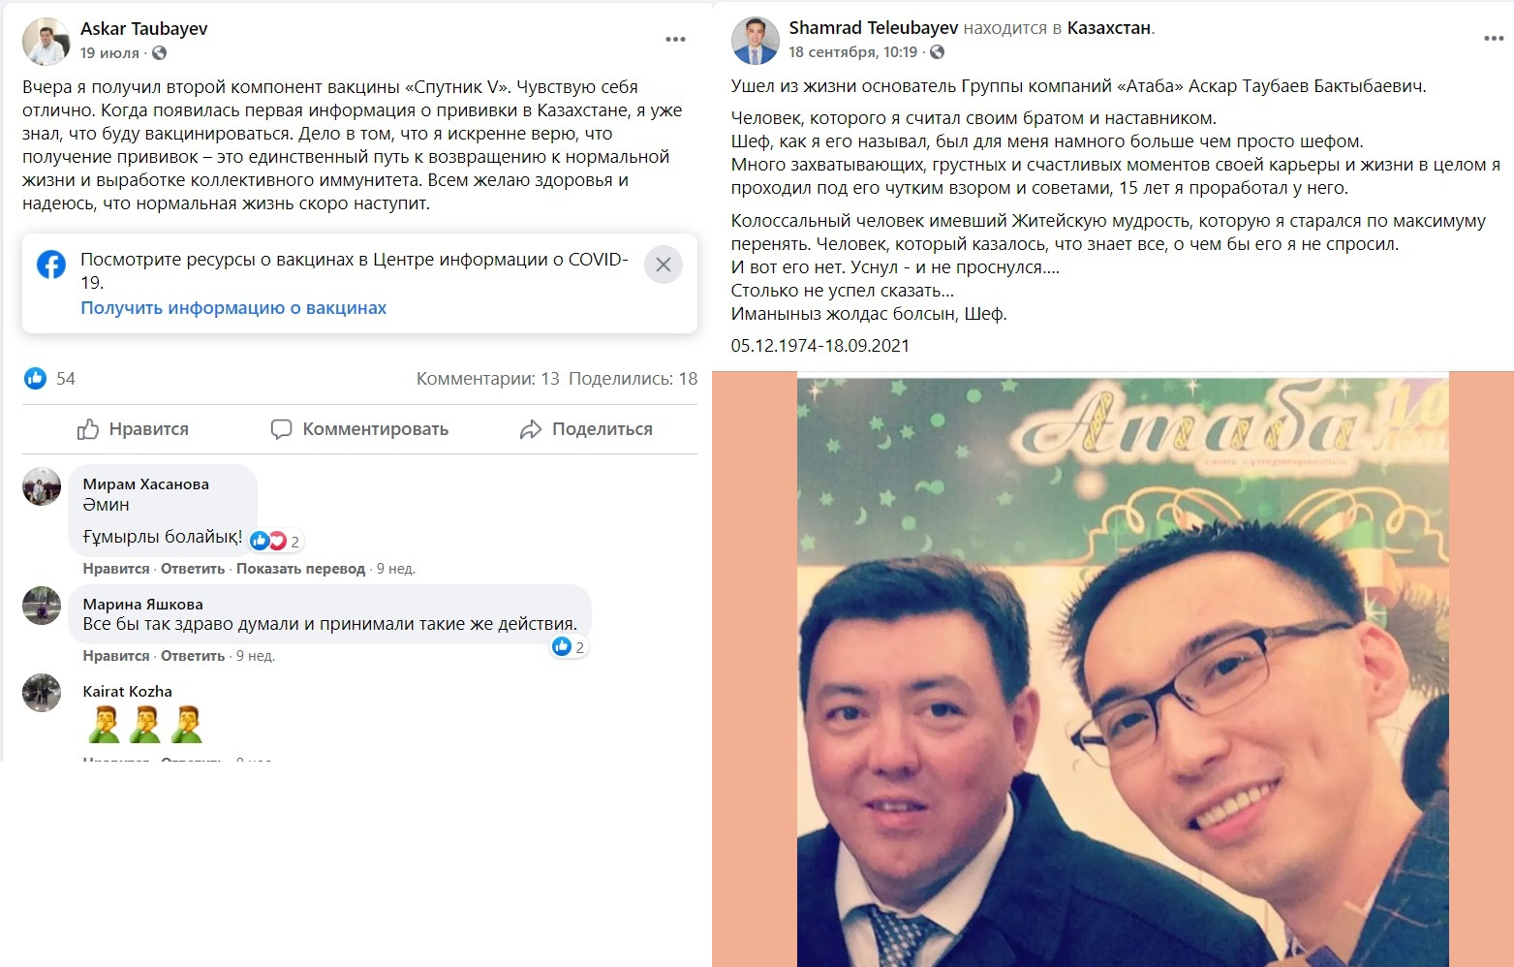
Task: Click Показать перевод under Мирам Хасанова's comment
Action: (x=300, y=569)
